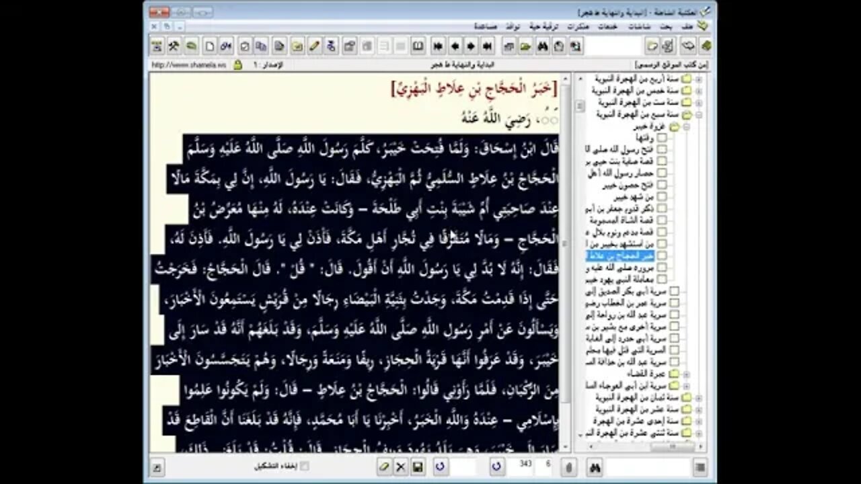The width and height of the screenshot is (861, 484).
Task: Click the green book icon at toolbar right end
Action: point(705,46)
